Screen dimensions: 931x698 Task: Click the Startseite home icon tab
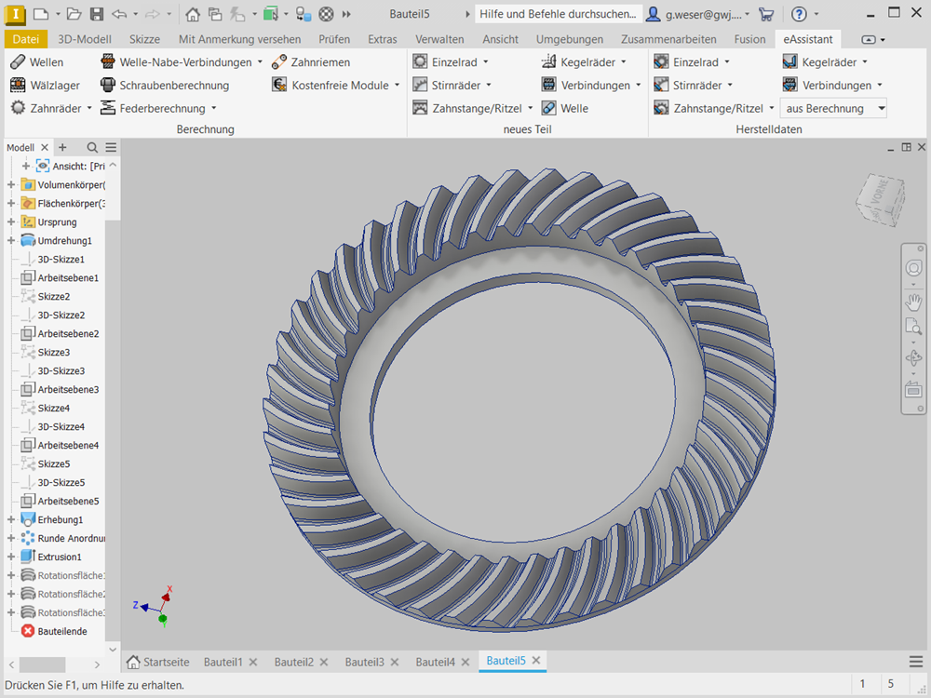coord(134,662)
